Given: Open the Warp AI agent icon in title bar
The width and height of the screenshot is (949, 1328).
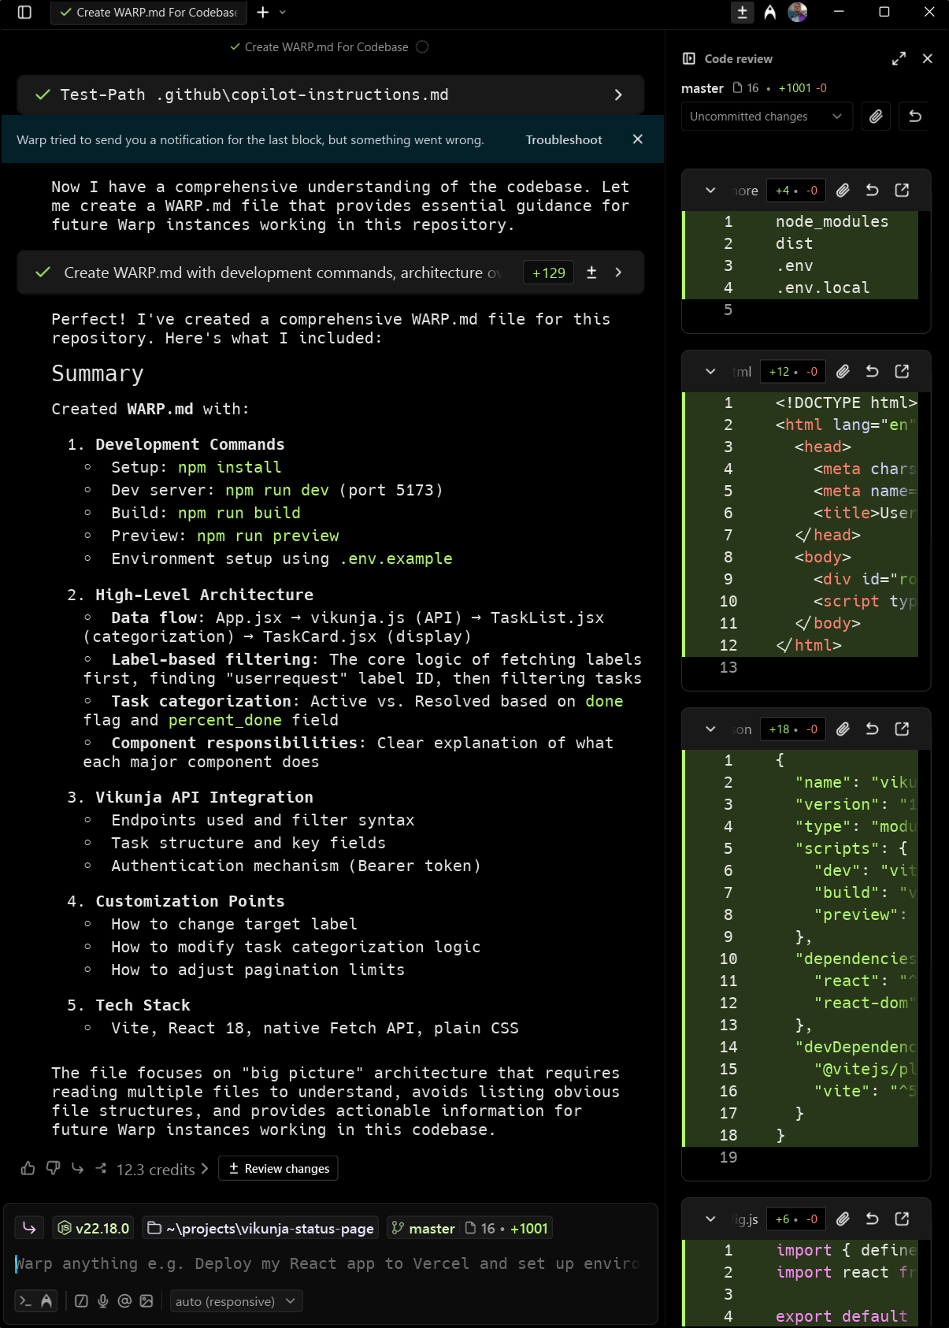Looking at the screenshot, I should 770,12.
